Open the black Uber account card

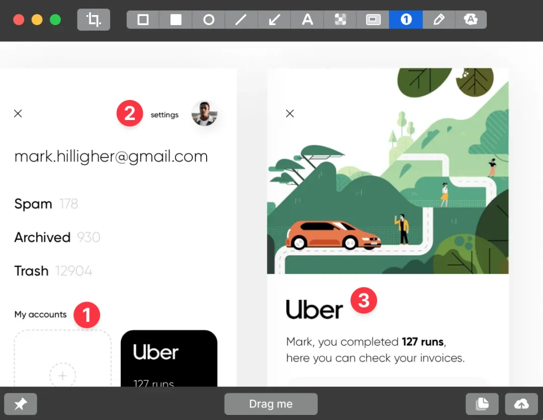click(169, 358)
